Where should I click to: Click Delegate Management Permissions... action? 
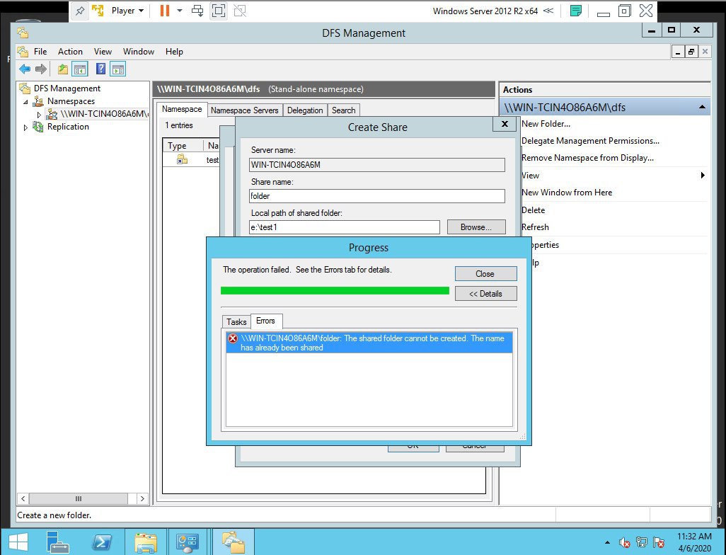[x=590, y=141]
